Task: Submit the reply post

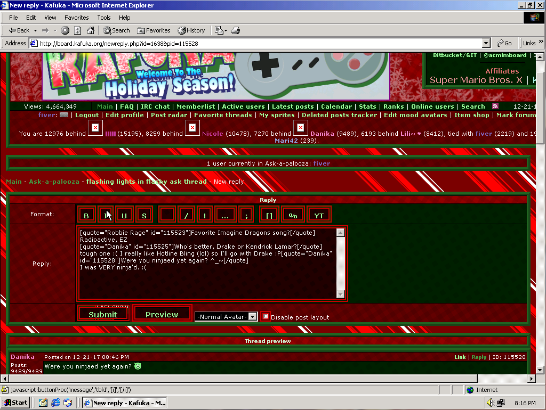Action: point(103,314)
